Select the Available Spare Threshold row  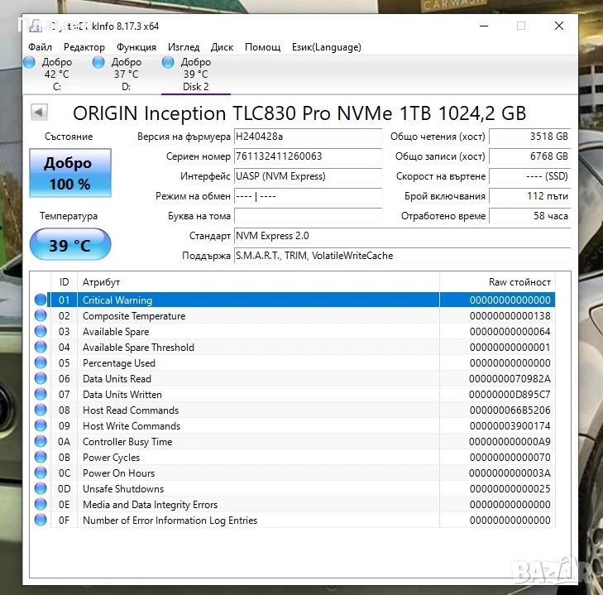point(294,348)
